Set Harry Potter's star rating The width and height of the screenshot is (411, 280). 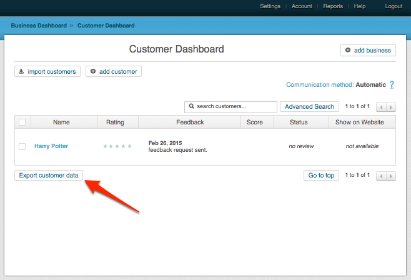(117, 146)
